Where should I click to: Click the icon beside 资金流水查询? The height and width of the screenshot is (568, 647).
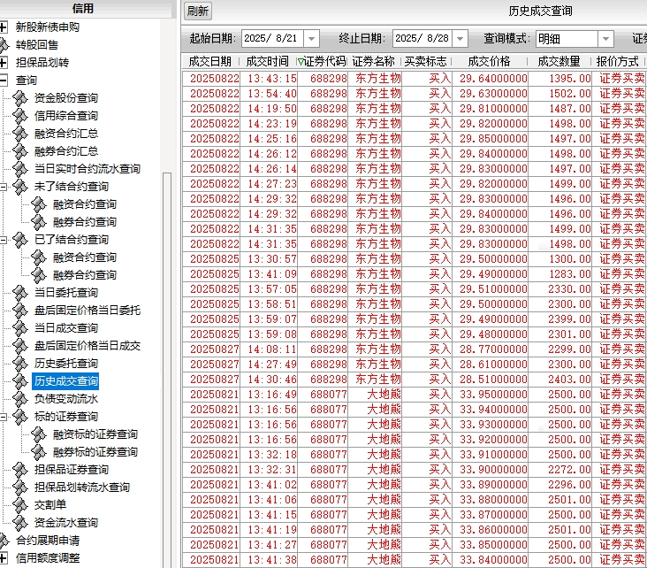pyautogui.click(x=19, y=523)
